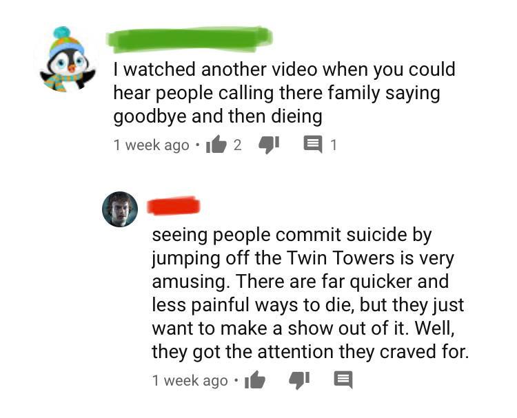Click the top comment's '1 week ago' timestamp
517x418 pixels.
[x=152, y=145]
